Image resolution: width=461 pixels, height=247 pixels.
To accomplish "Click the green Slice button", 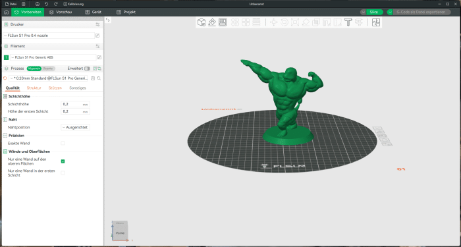I will point(373,12).
